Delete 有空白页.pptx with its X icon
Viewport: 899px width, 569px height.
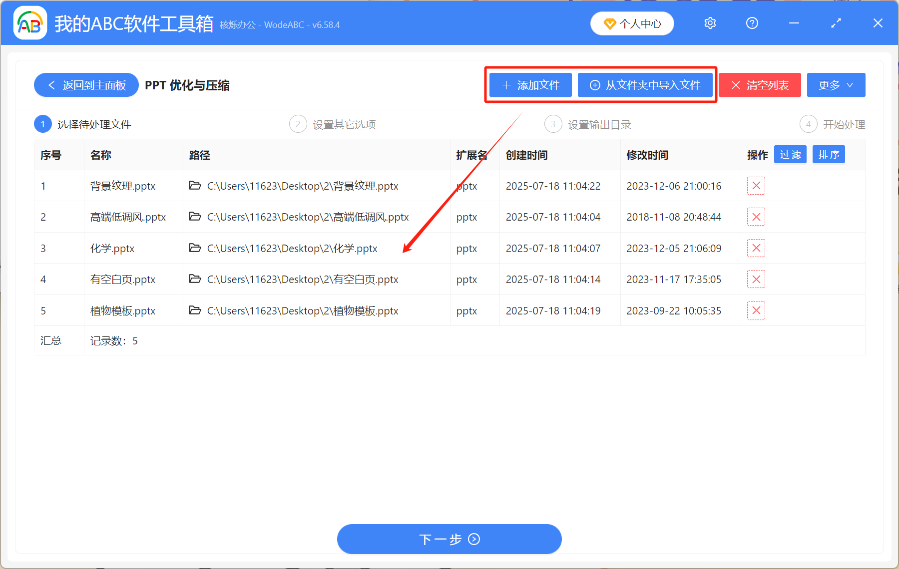[756, 279]
